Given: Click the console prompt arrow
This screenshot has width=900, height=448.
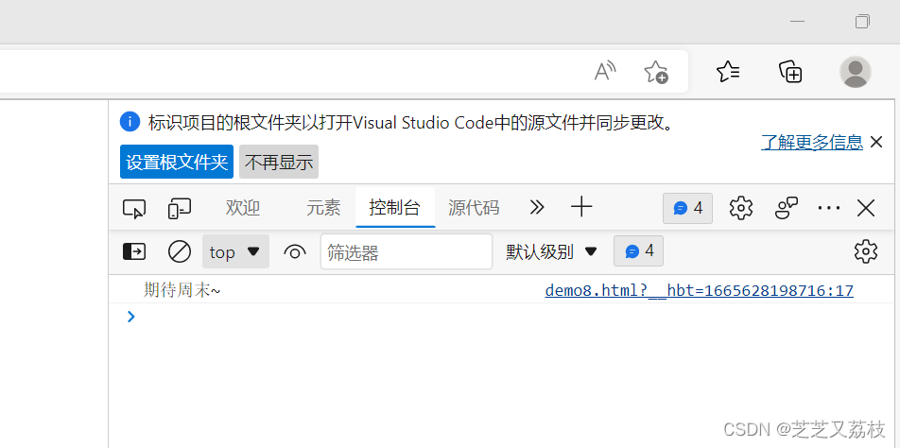Looking at the screenshot, I should point(131,317).
